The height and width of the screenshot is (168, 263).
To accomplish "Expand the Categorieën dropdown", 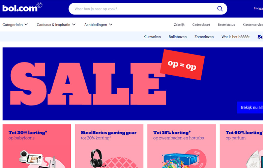I will tap(15, 25).
